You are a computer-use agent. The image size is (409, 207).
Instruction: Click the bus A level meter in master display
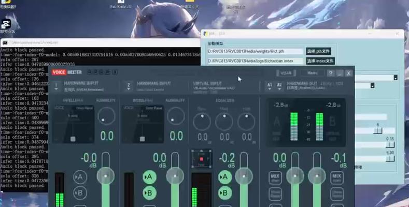(x=294, y=127)
